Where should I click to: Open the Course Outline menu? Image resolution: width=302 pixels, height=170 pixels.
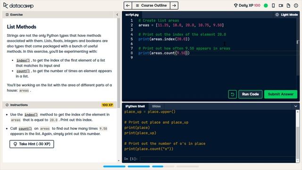(x=151, y=5)
